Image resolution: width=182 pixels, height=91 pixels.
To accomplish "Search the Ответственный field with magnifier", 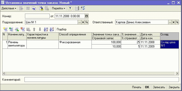I will pyautogui.click(x=177, y=22).
